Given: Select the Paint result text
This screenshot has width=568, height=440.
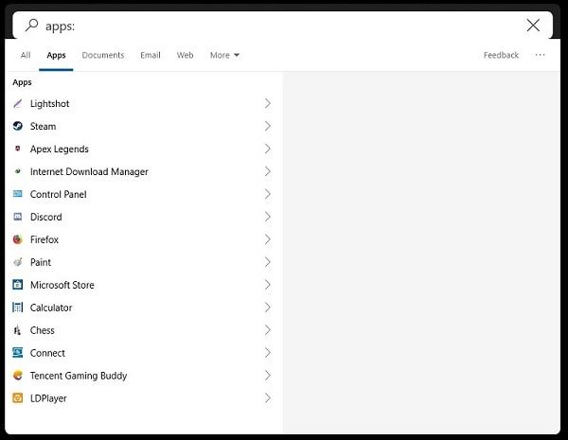Looking at the screenshot, I should point(41,262).
